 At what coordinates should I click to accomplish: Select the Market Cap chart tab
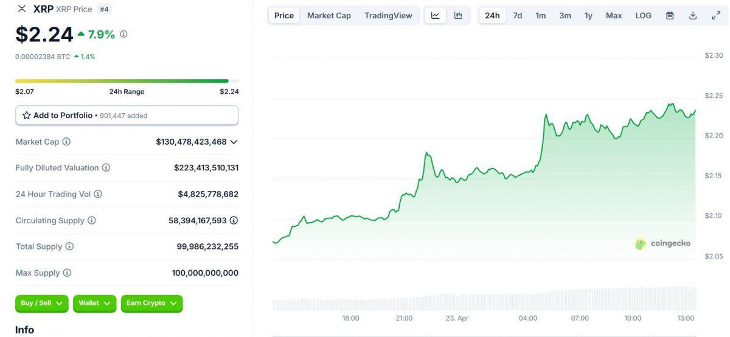pyautogui.click(x=329, y=16)
